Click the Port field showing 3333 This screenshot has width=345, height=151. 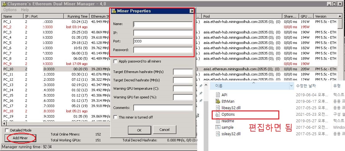(163, 41)
